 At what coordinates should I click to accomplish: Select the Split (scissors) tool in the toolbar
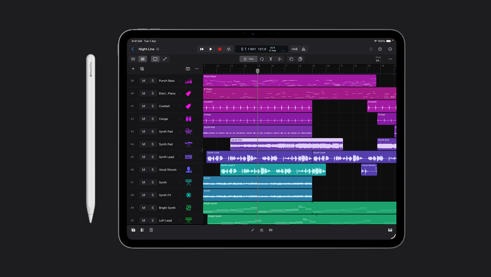click(x=270, y=59)
